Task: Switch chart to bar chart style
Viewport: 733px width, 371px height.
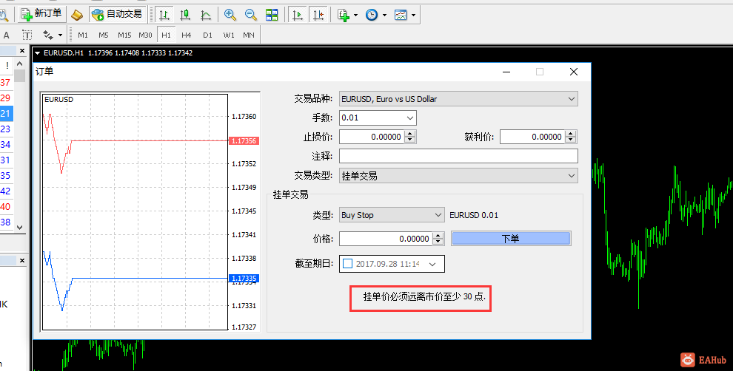Action: tap(164, 15)
